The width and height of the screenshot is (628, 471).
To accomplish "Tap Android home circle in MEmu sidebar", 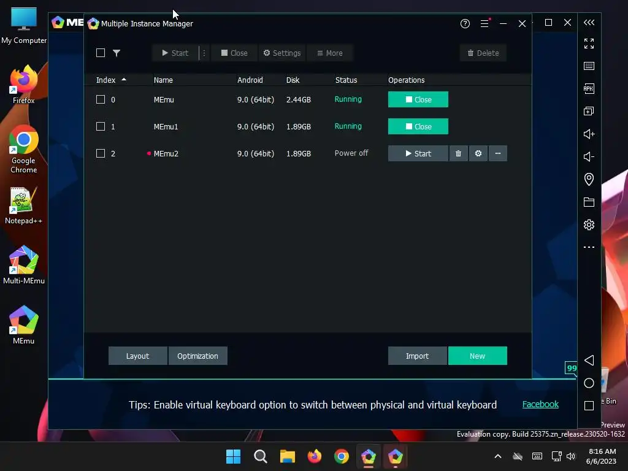I will coord(589,383).
